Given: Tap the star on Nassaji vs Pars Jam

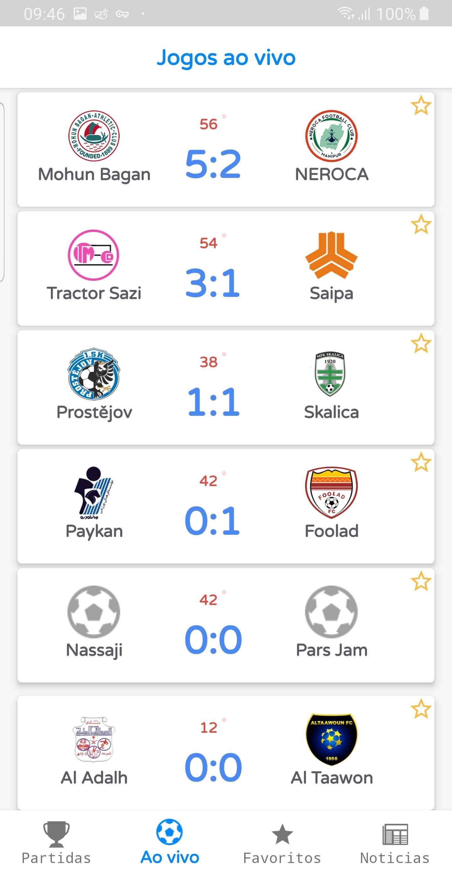Looking at the screenshot, I should point(421,581).
